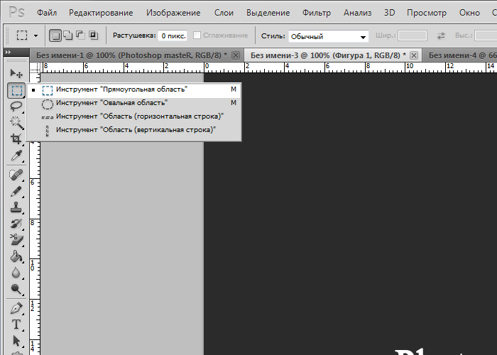Image resolution: width=497 pixels, height=355 pixels.
Task: Open the Стиль dropdown
Action: click(328, 36)
